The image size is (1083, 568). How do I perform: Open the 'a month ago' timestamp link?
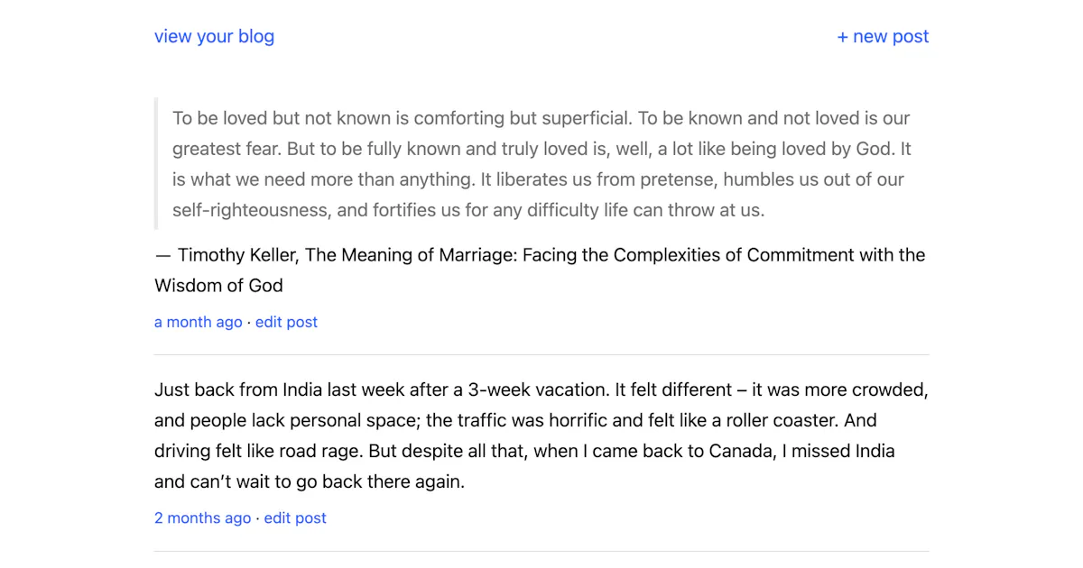click(199, 322)
